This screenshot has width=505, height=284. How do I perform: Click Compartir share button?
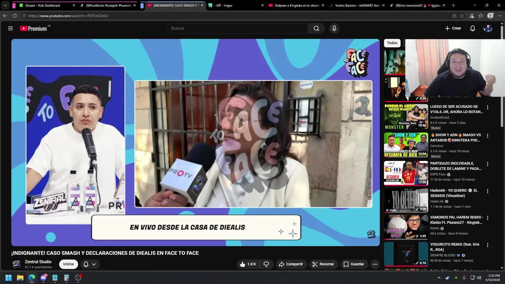[x=291, y=264]
